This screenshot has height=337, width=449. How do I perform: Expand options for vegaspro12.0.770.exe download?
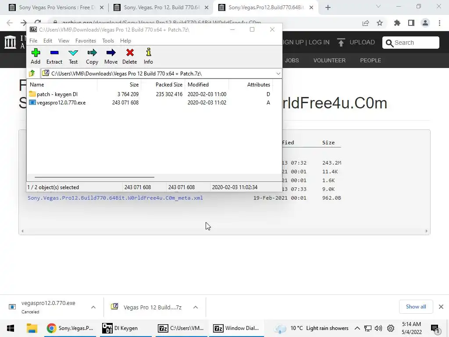tap(93, 307)
